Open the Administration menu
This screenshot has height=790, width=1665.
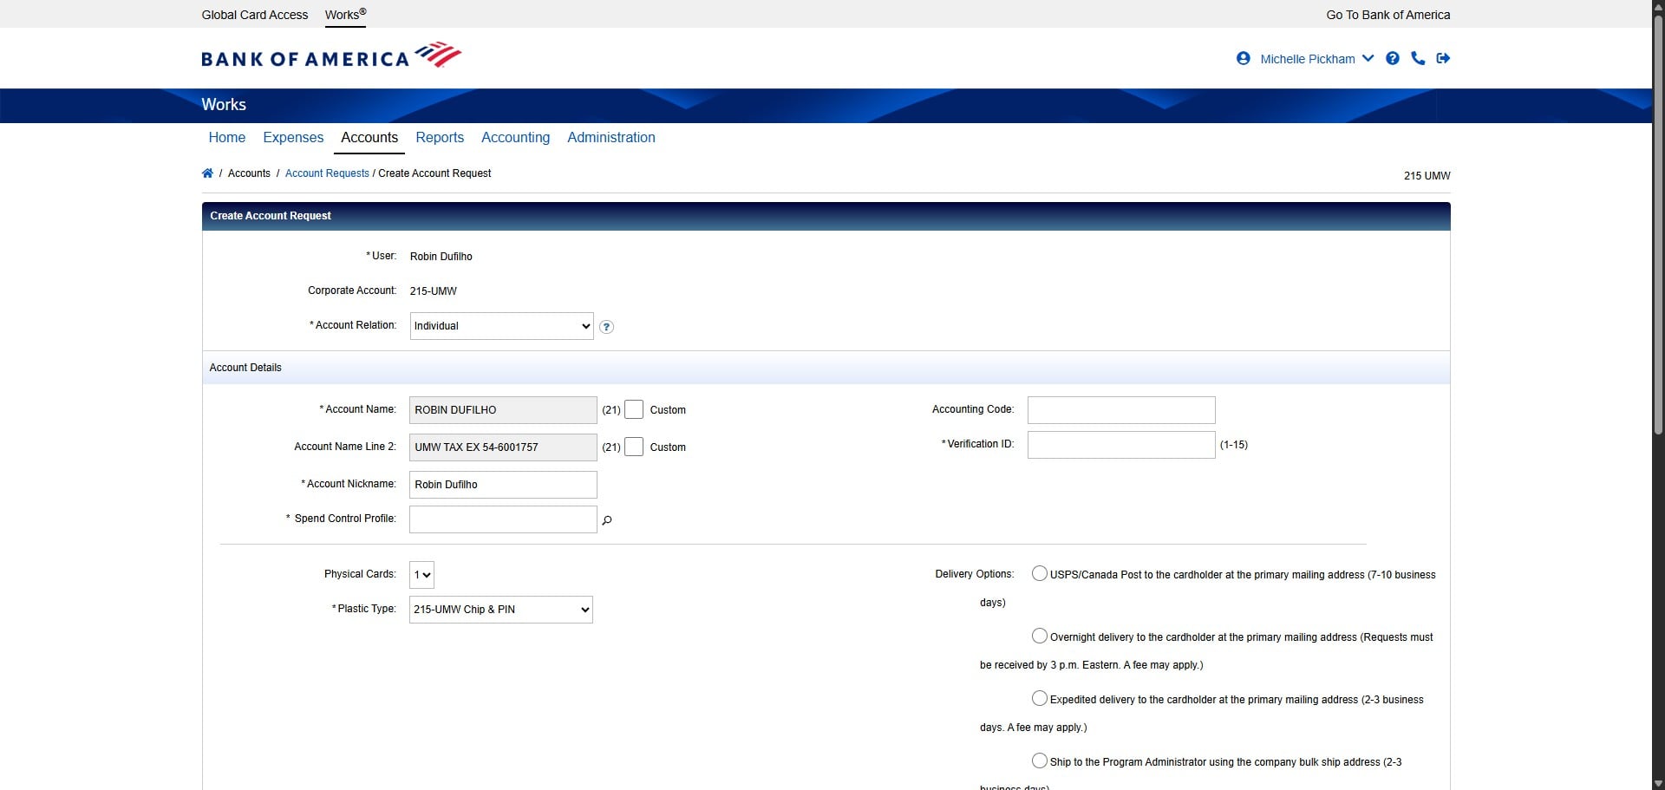[x=610, y=137]
